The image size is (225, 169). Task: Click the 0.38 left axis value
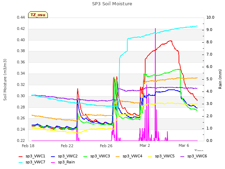coord(21,51)
